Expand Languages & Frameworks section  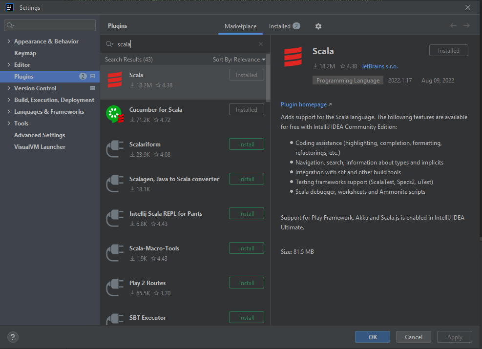9,111
